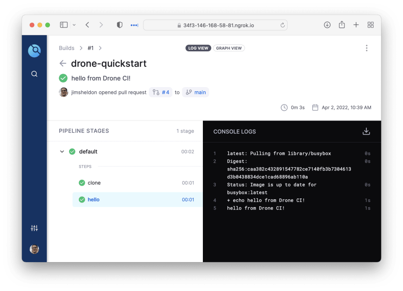The height and width of the screenshot is (291, 403).
Task: Open Safari downloads icon
Action: click(327, 25)
